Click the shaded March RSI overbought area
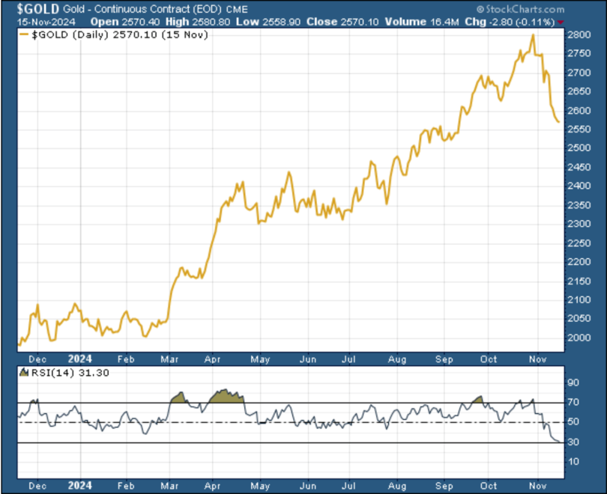The width and height of the screenshot is (607, 494). pos(178,398)
